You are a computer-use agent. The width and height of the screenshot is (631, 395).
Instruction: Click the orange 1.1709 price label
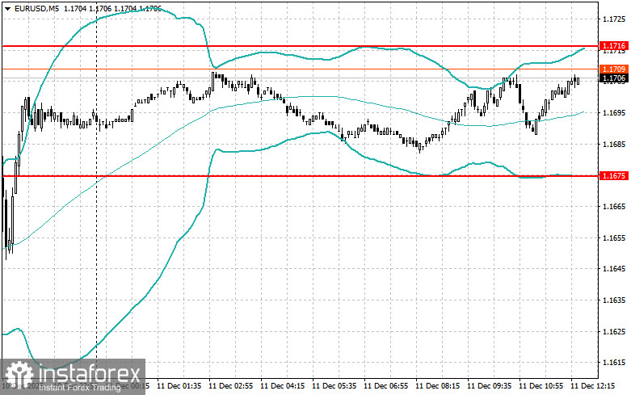point(613,69)
